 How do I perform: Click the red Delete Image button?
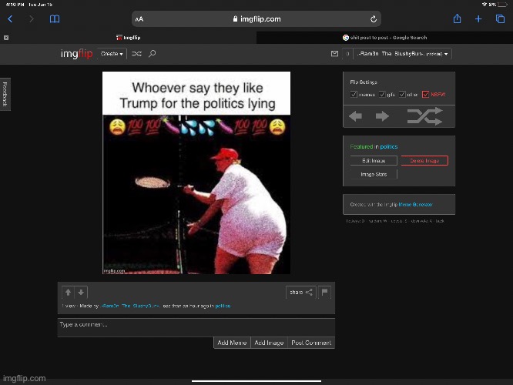424,161
